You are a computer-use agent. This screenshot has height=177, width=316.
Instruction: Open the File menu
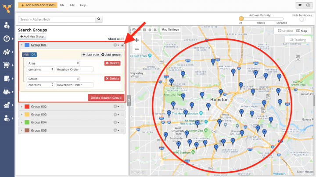click(x=62, y=5)
